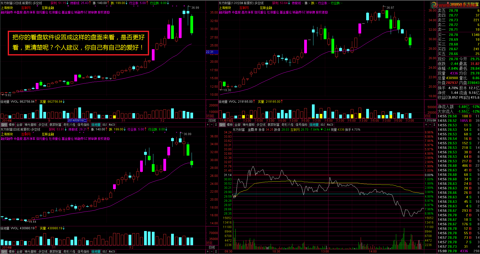The width and height of the screenshot is (480, 254).
Task: Toggle 指标 button in 120-minute chart panel
Action: click(222, 125)
